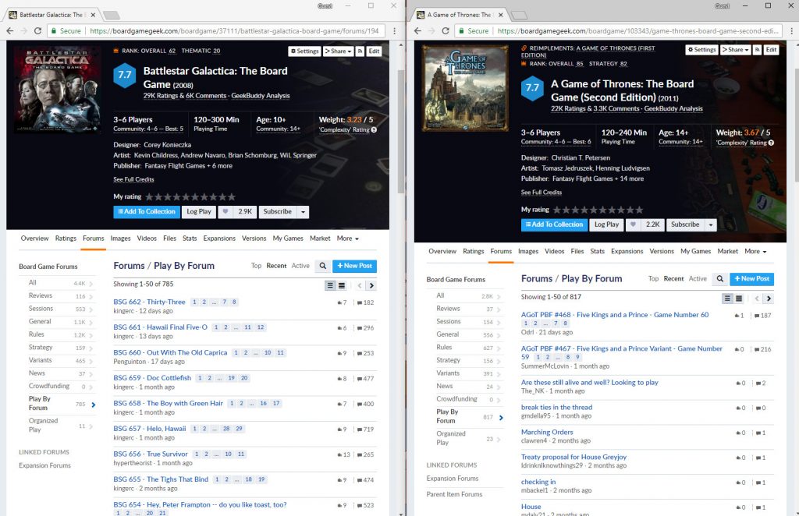The image size is (799, 516).
Task: Click complexity rating help icon for Battlestar Galactica
Action: 374,129
